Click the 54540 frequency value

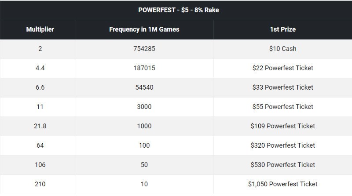[x=144, y=87]
